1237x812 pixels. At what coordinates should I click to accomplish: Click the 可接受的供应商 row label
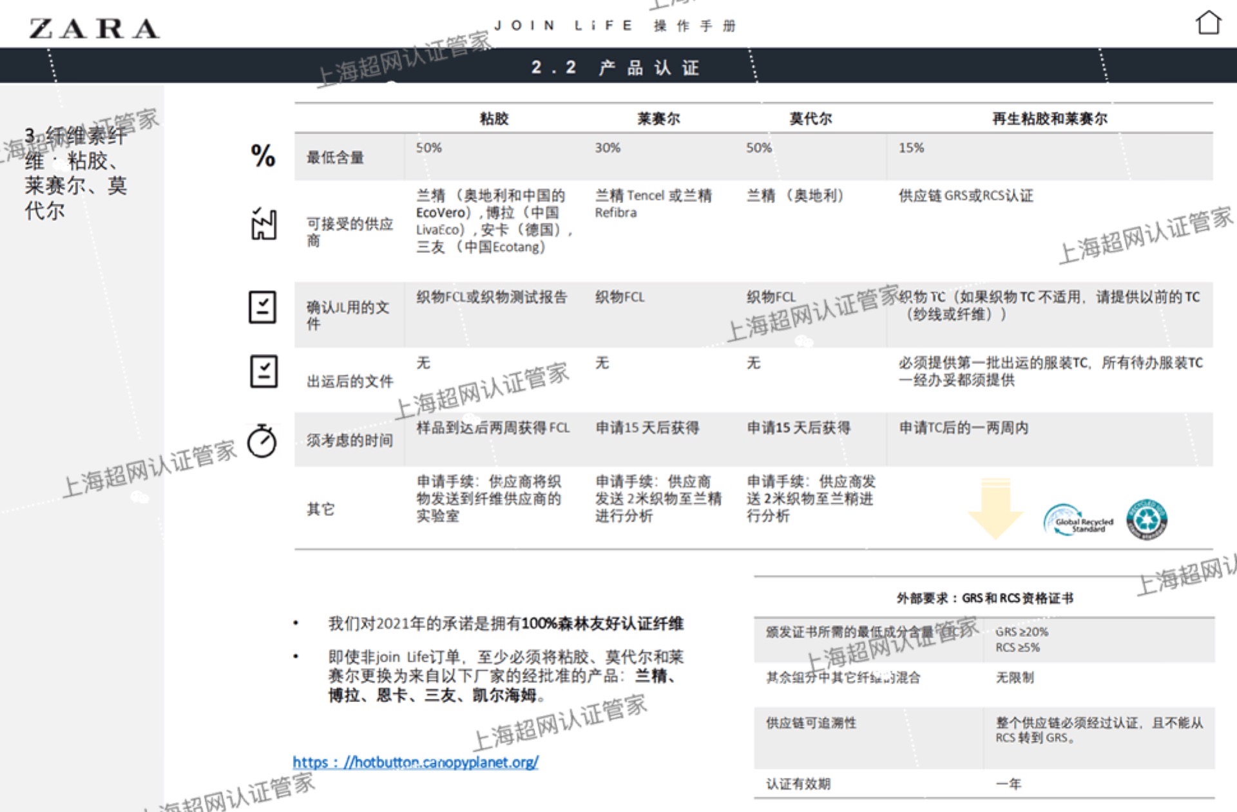[350, 232]
